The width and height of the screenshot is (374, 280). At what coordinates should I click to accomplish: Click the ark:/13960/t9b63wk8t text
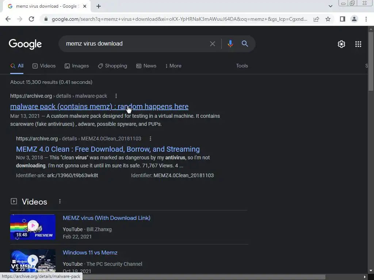pos(73,175)
